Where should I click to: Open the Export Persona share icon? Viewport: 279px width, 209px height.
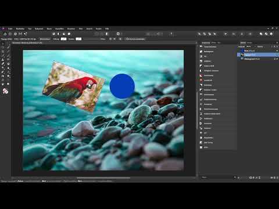[26, 34]
